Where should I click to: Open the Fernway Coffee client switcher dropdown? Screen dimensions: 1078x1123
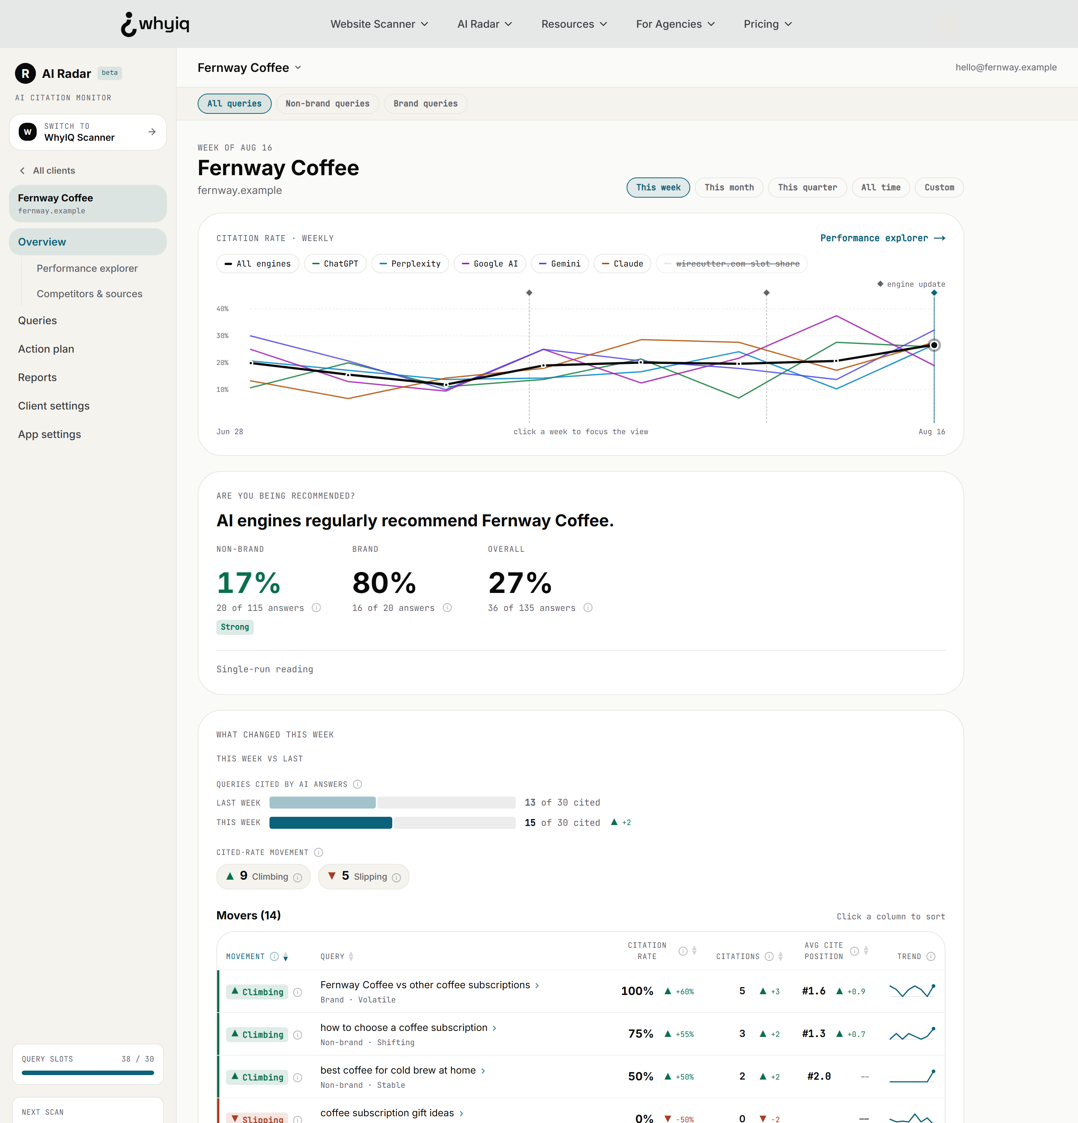pos(250,68)
